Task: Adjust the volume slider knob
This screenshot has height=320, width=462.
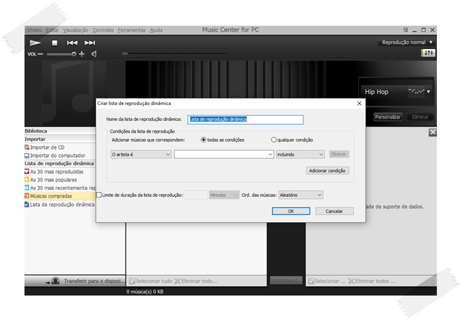Action: 73,54
